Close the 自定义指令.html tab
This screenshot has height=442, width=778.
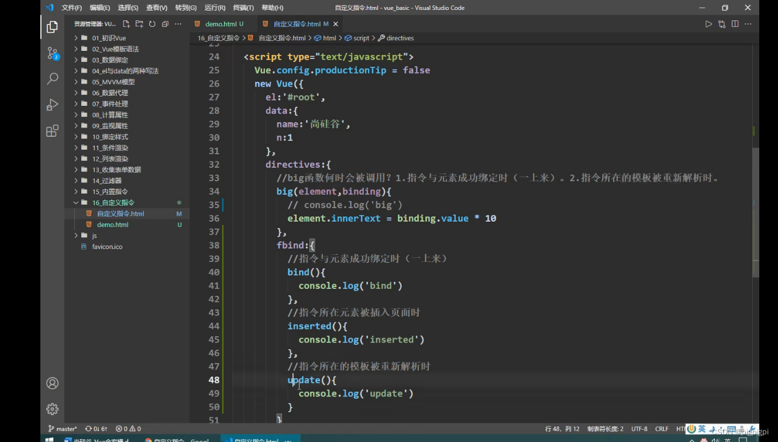point(336,24)
